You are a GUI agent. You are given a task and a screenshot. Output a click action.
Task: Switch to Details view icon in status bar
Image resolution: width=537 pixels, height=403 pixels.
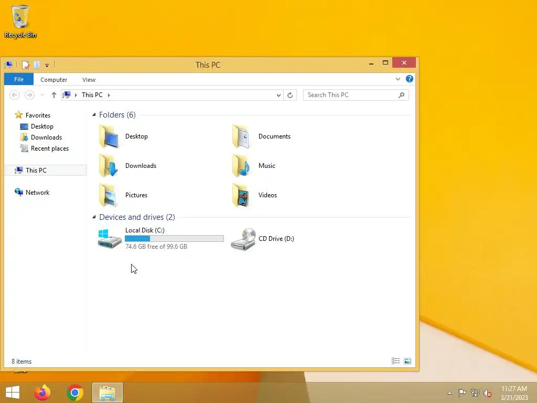click(x=395, y=361)
